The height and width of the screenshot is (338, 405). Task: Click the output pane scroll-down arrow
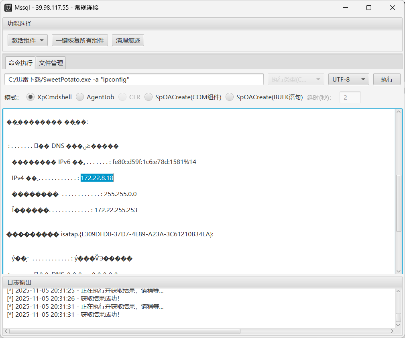coord(399,271)
